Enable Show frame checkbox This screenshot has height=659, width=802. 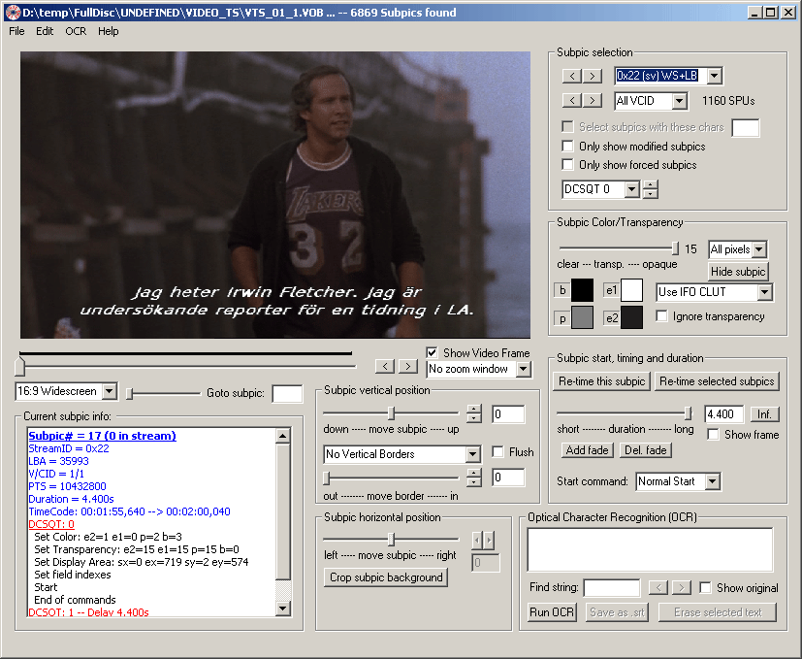click(x=713, y=434)
